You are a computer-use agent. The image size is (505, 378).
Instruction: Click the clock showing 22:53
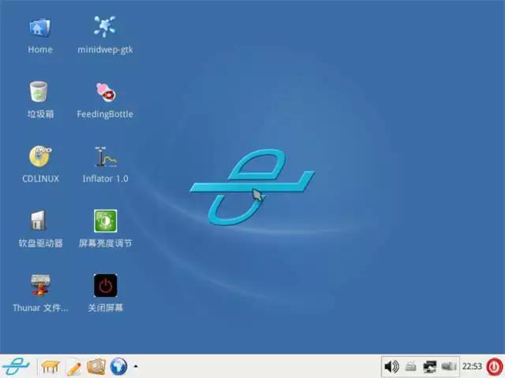pyautogui.click(x=472, y=366)
